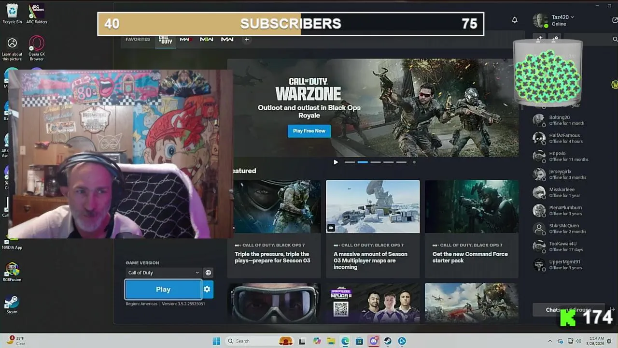
Task: Open the Game Version dropdown
Action: click(x=163, y=273)
